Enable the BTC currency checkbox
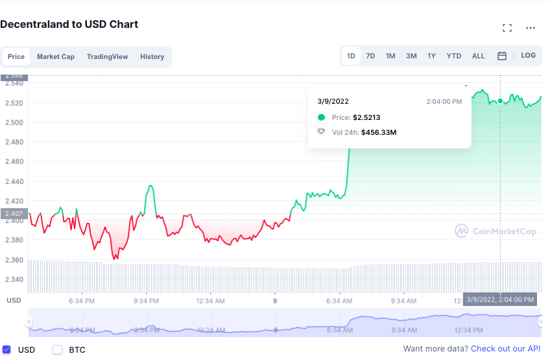 tap(57, 350)
